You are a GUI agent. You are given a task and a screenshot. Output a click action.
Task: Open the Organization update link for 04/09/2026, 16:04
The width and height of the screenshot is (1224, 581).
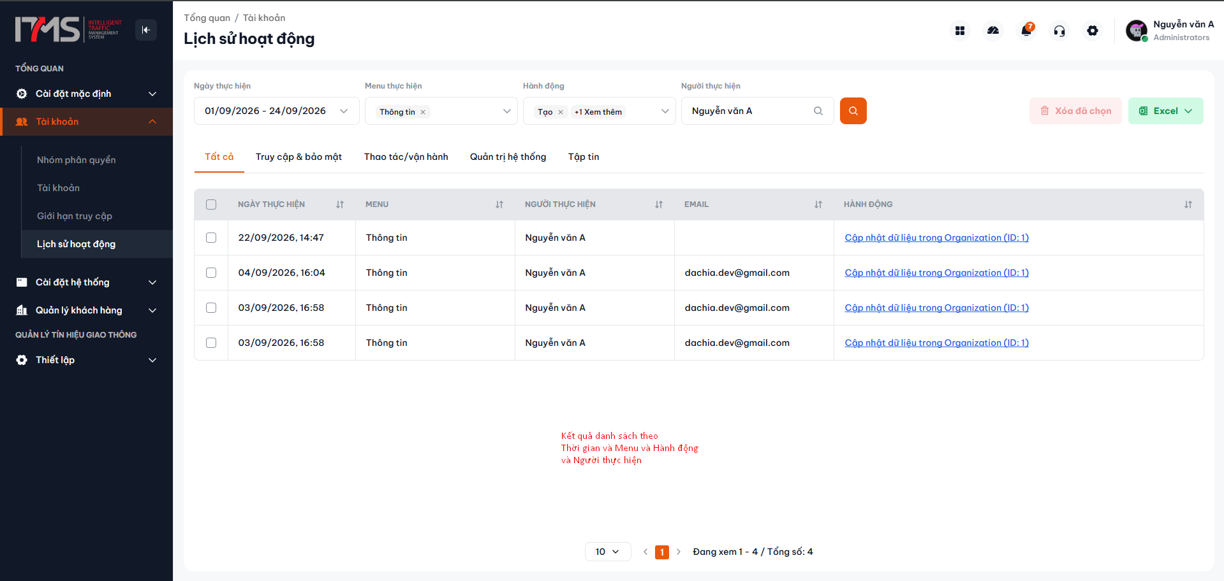coord(937,273)
